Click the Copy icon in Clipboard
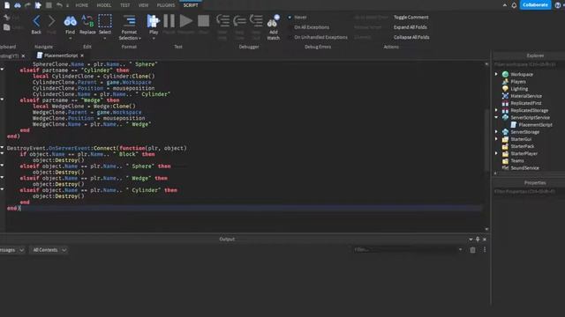Image resolution: width=565 pixels, height=317 pixels. tap(7, 27)
